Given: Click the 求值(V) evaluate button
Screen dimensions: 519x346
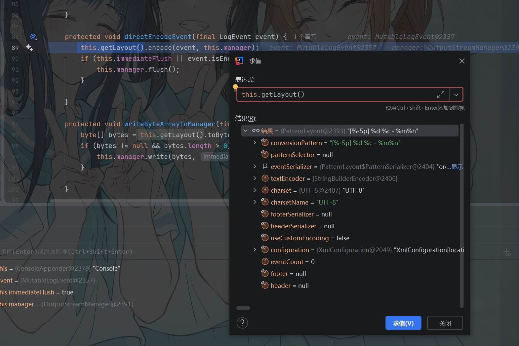Looking at the screenshot, I should point(403,323).
